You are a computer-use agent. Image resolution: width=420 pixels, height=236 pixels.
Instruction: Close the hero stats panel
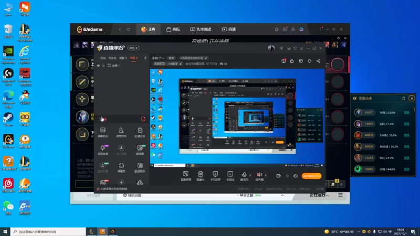[412, 99]
